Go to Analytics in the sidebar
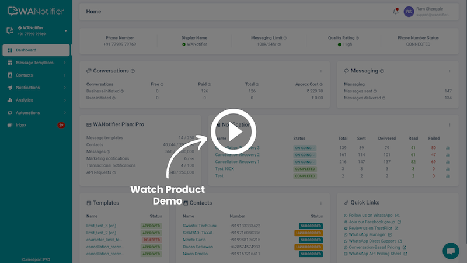 pos(25,100)
